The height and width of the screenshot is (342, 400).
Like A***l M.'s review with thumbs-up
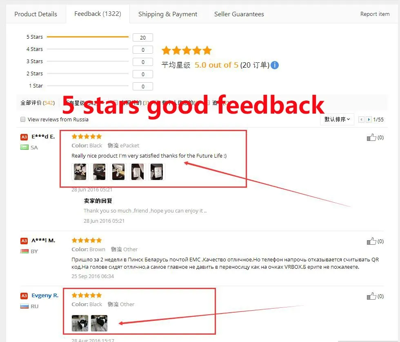pos(371,241)
